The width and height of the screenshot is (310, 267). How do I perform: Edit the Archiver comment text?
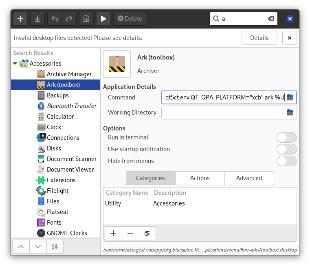pos(148,71)
